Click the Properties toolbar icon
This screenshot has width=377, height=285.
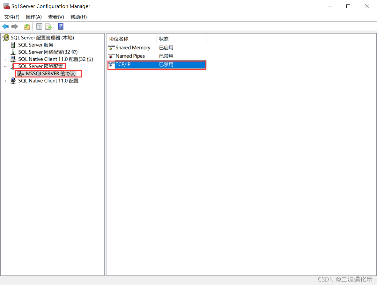pos(39,26)
